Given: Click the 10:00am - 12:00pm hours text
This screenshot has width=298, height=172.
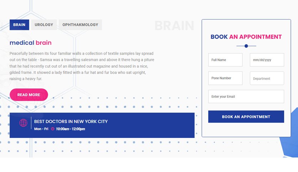Looking at the screenshot, I should [71, 129].
